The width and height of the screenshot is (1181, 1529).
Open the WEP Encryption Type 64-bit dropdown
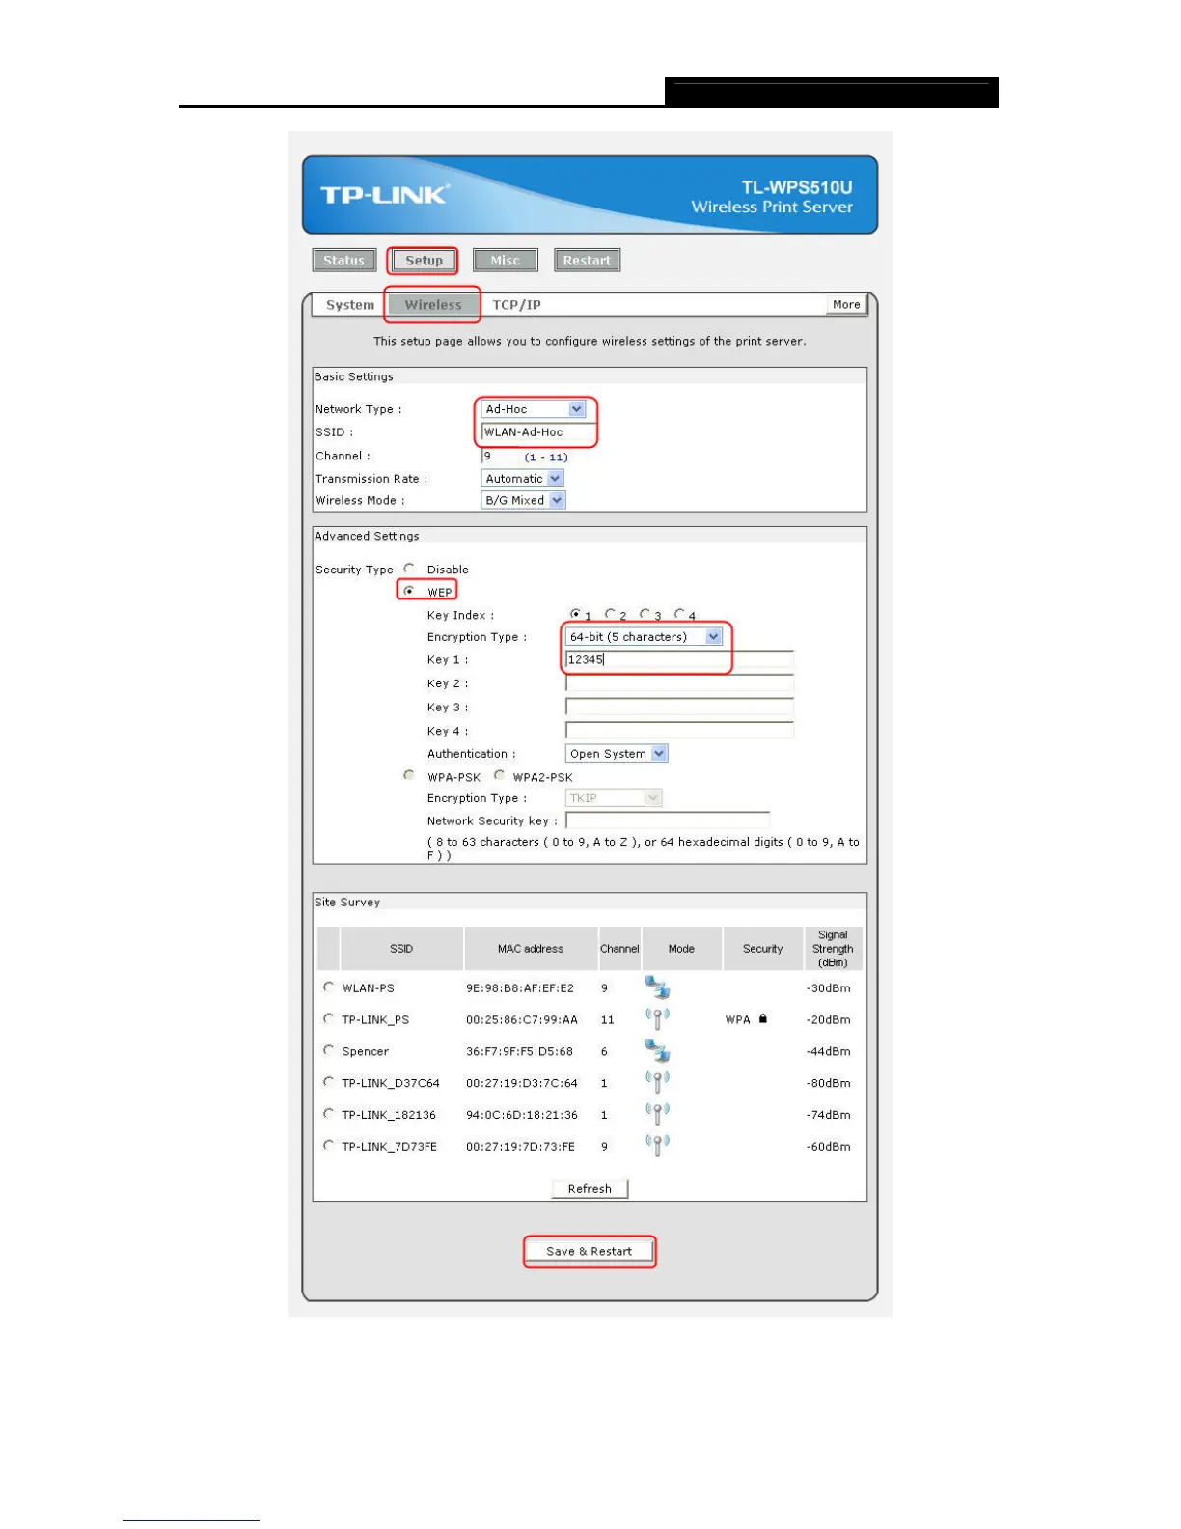pos(644,636)
